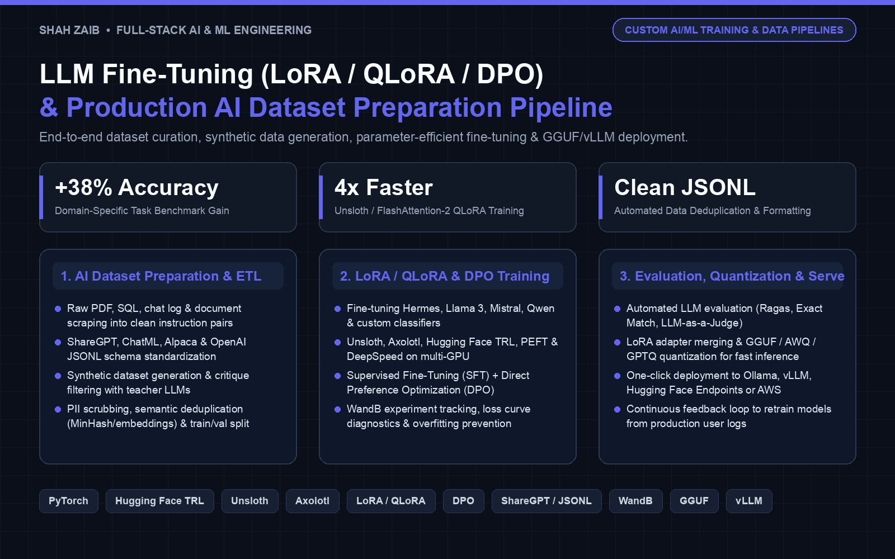Image resolution: width=895 pixels, height=559 pixels.
Task: Click the '4x Faster' stat heading
Action: click(384, 188)
